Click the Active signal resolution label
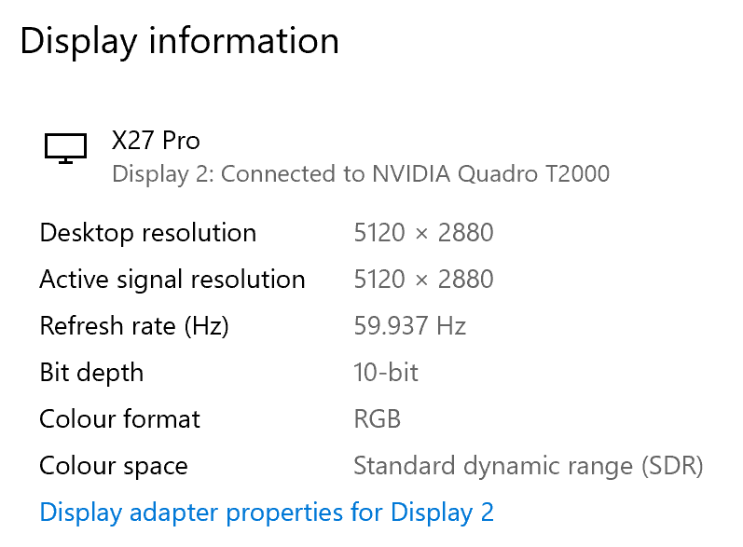This screenshot has width=743, height=547. pyautogui.click(x=172, y=280)
